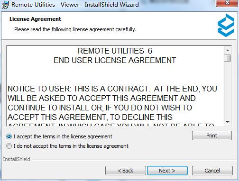Click the END USER LICENSE AGREEMENT heading line

tap(115, 60)
